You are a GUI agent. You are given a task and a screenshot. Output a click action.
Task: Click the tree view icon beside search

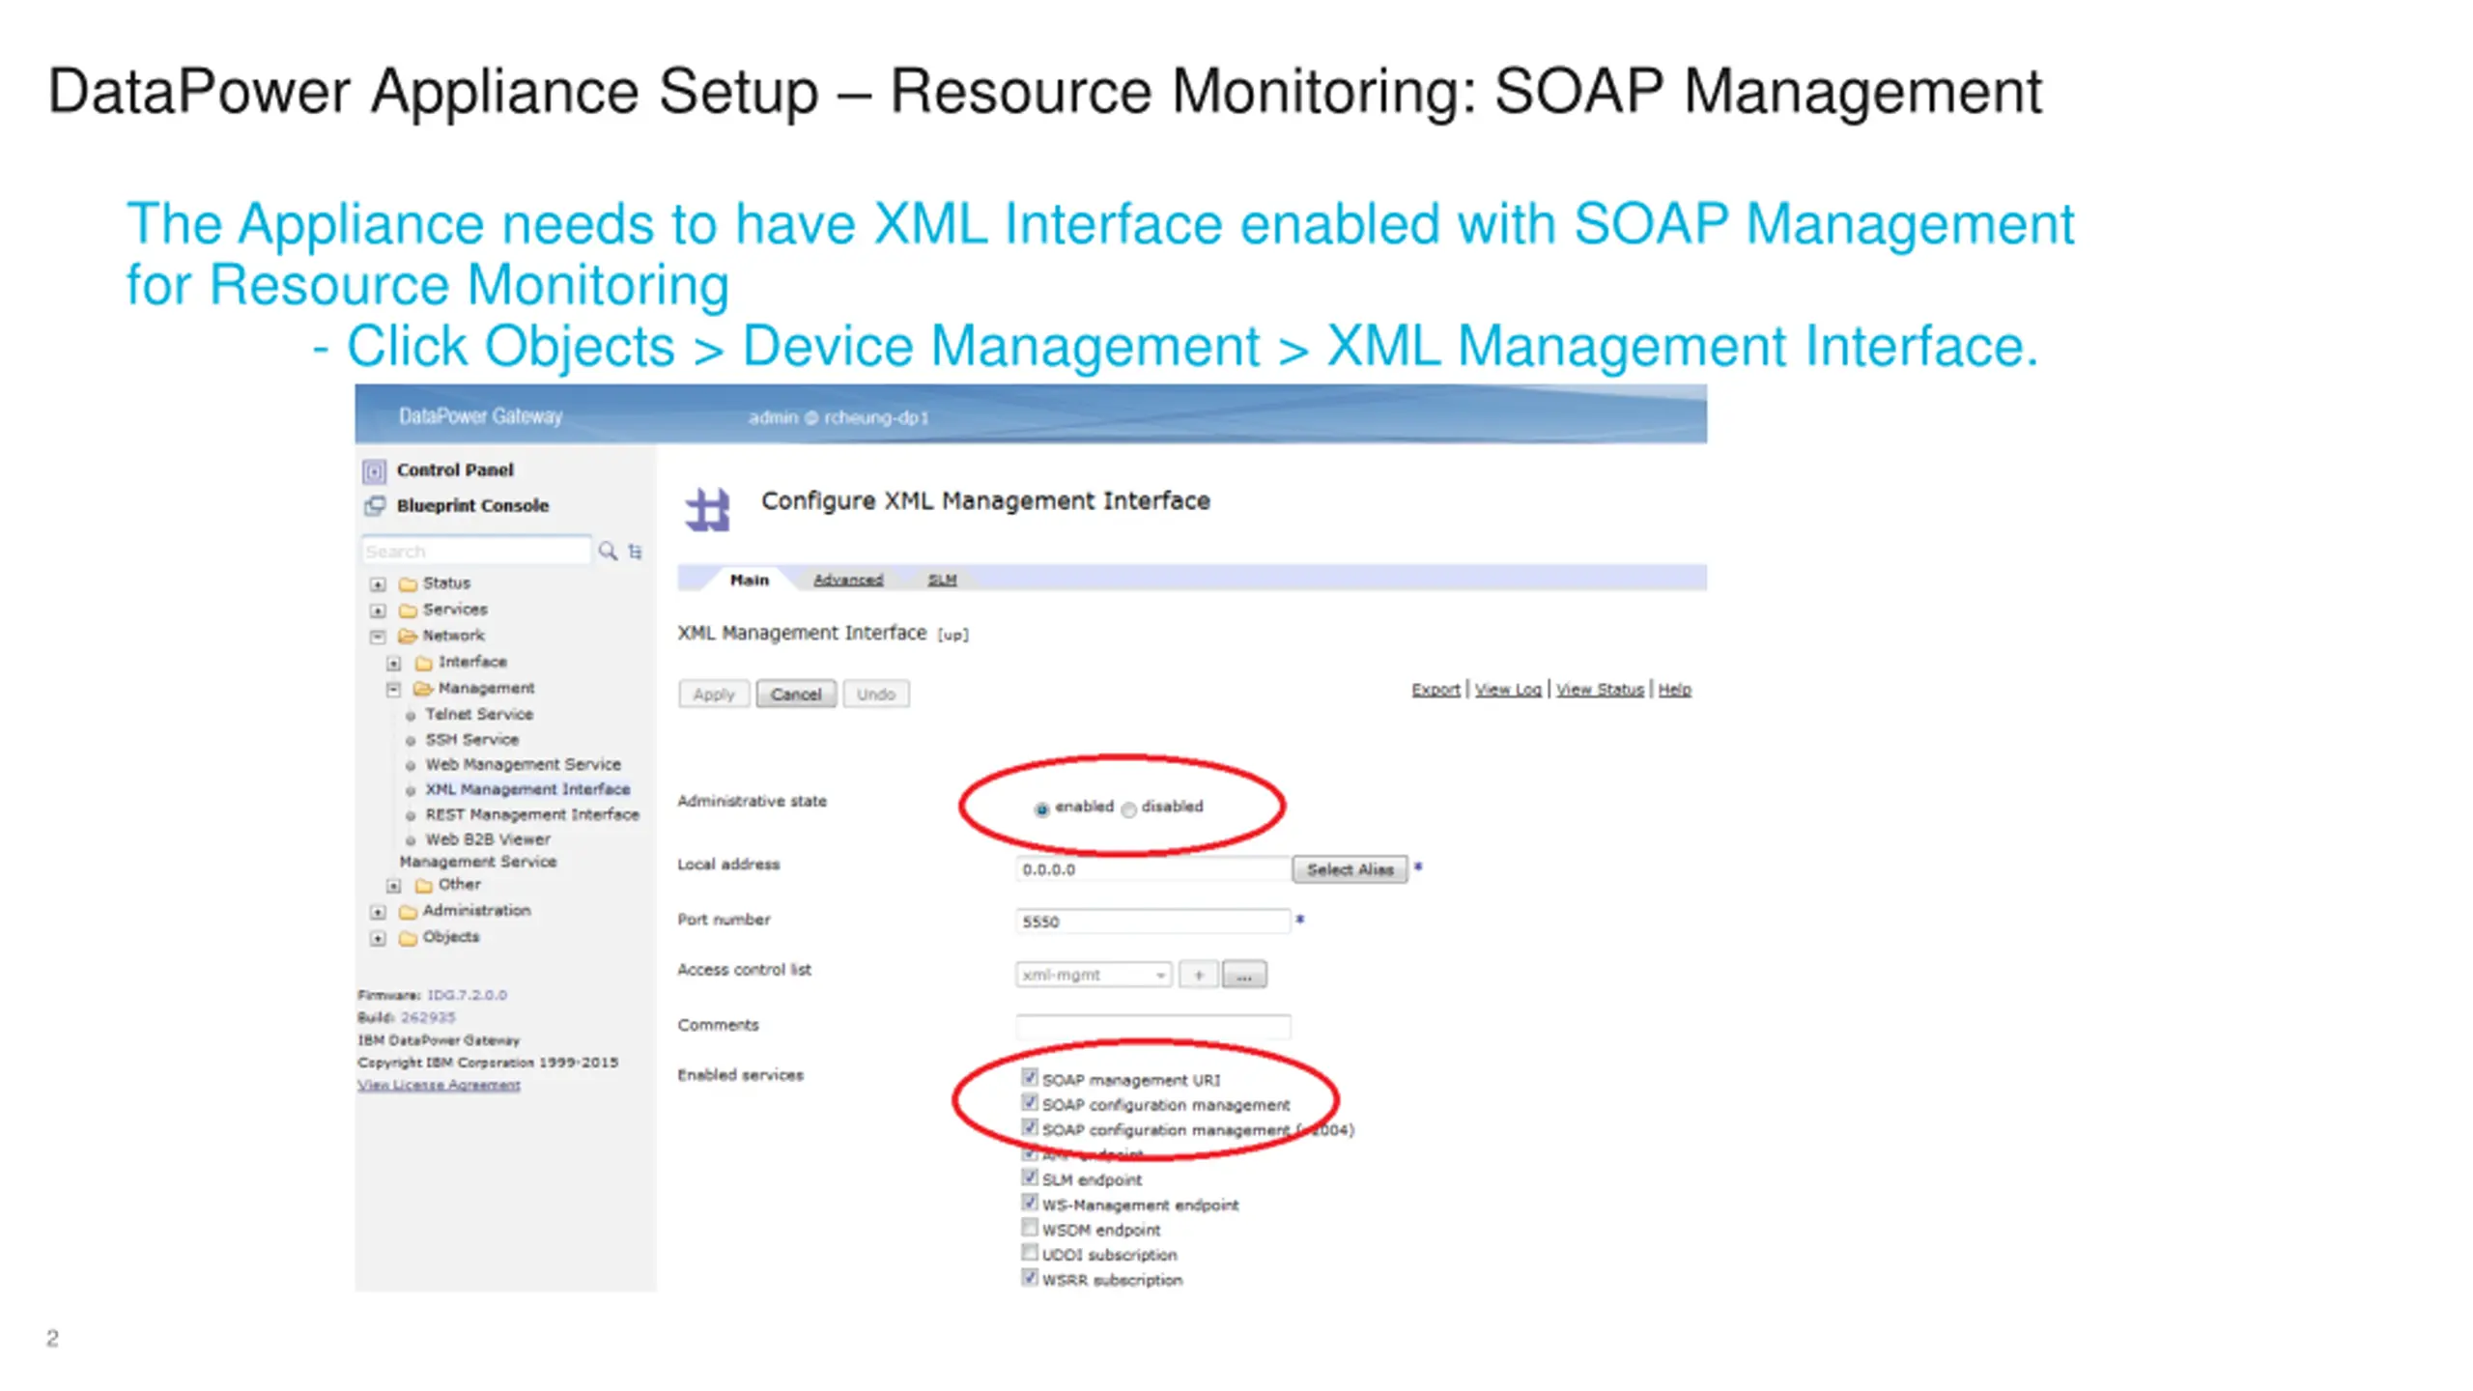pyautogui.click(x=635, y=552)
